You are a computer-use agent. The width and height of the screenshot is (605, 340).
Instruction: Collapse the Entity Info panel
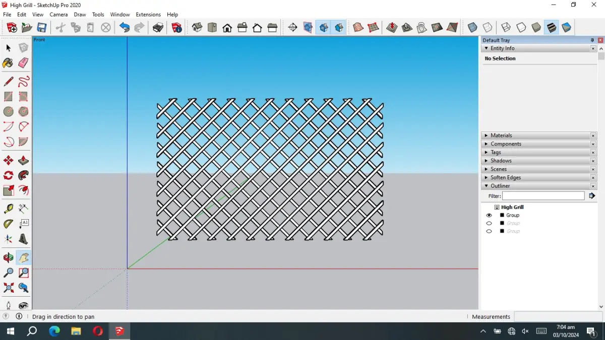click(x=486, y=48)
